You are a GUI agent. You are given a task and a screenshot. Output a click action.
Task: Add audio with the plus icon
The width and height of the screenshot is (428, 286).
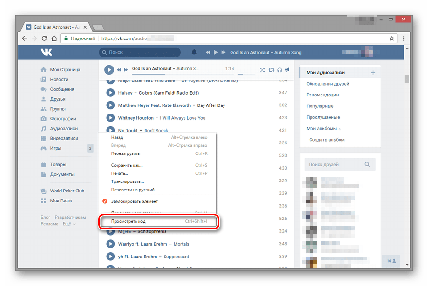point(373,73)
